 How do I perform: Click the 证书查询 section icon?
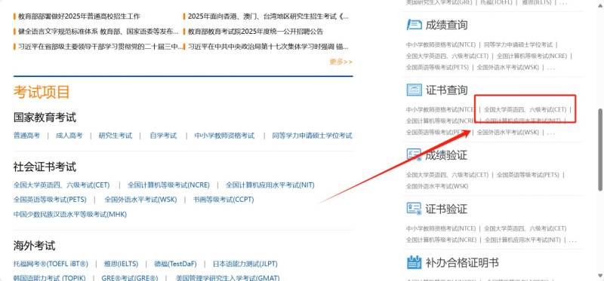click(x=414, y=90)
